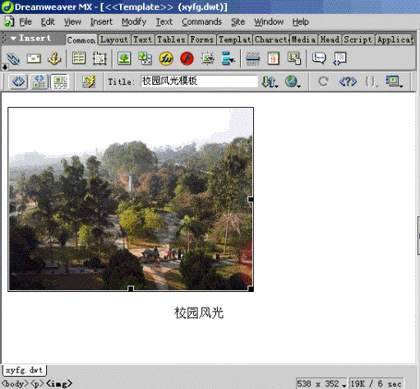Click the Hyperlink insert icon

[x=13, y=58]
